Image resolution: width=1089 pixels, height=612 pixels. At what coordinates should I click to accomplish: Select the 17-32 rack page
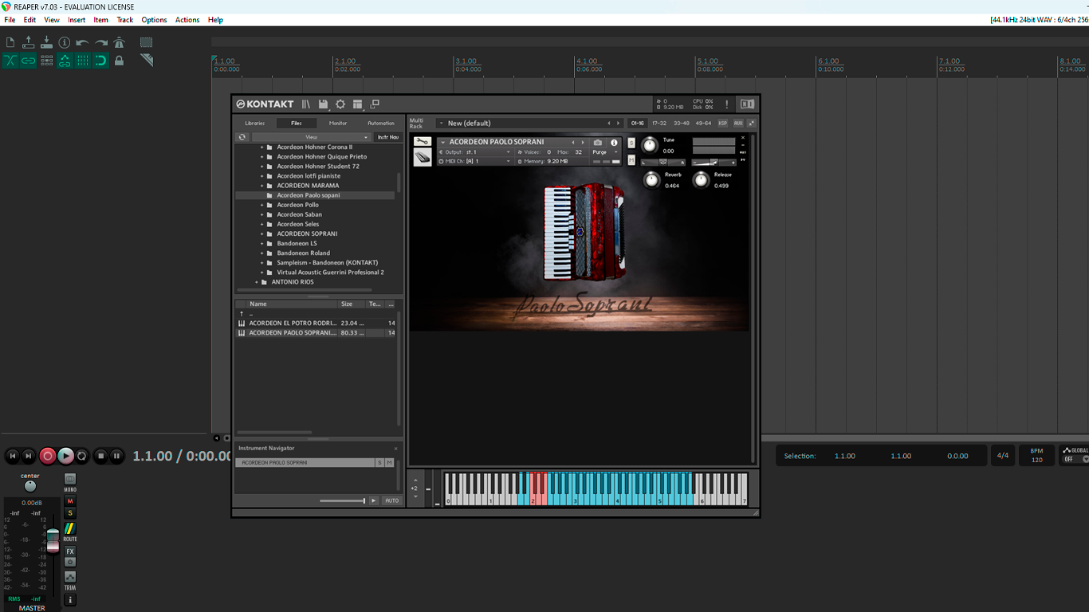tap(659, 124)
